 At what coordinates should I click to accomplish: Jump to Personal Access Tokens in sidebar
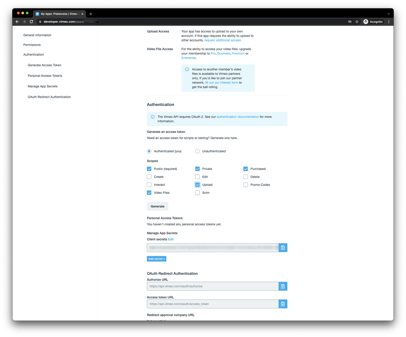pos(45,76)
